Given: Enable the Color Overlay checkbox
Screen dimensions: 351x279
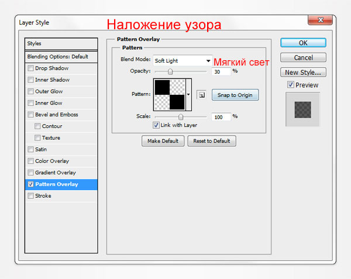Looking at the screenshot, I should click(x=30, y=161).
